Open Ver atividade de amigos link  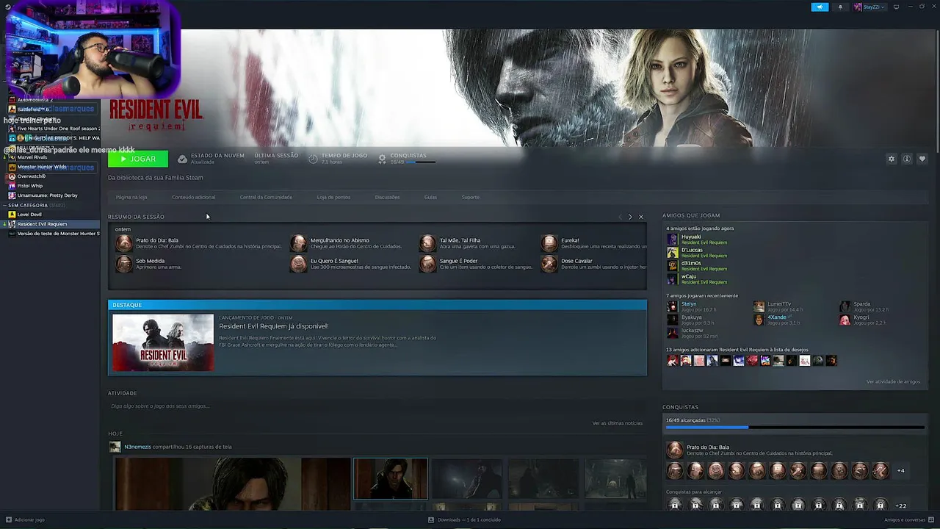click(x=893, y=382)
